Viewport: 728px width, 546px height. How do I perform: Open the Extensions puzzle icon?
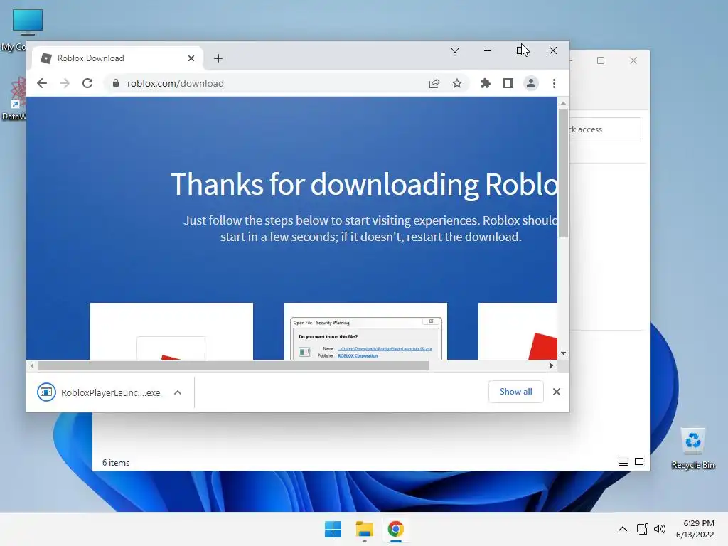point(485,84)
